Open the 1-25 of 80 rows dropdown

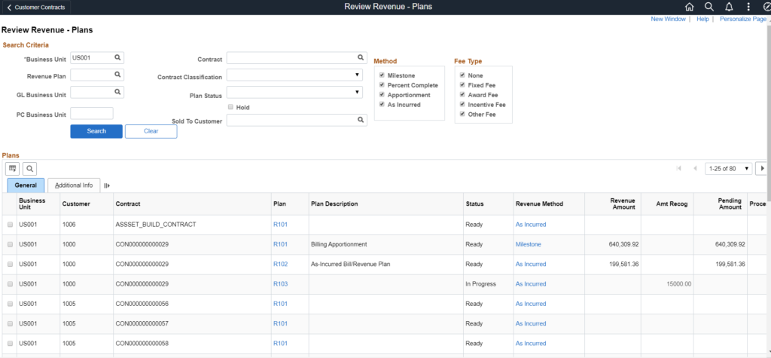coord(729,168)
